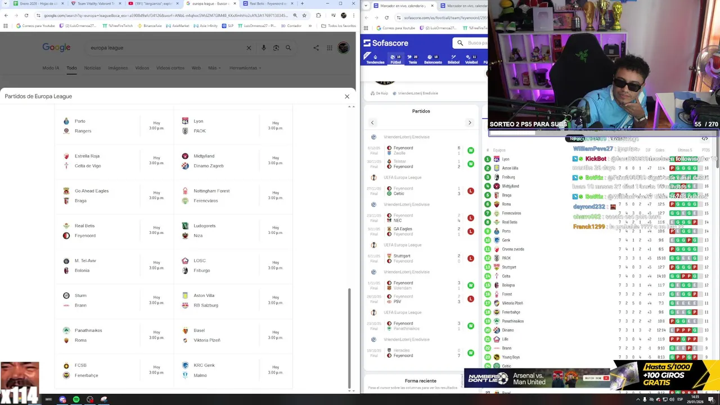Start Google voice search with microphone icon
720x405 pixels.
pos(263,48)
